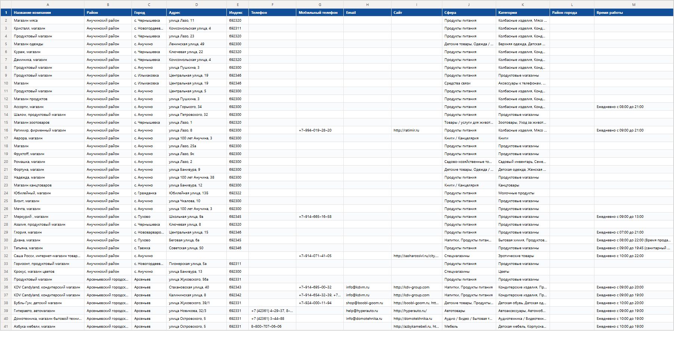Select column M header letter
Image resolution: width=674 pixels, height=337 pixels.
coord(634,4)
